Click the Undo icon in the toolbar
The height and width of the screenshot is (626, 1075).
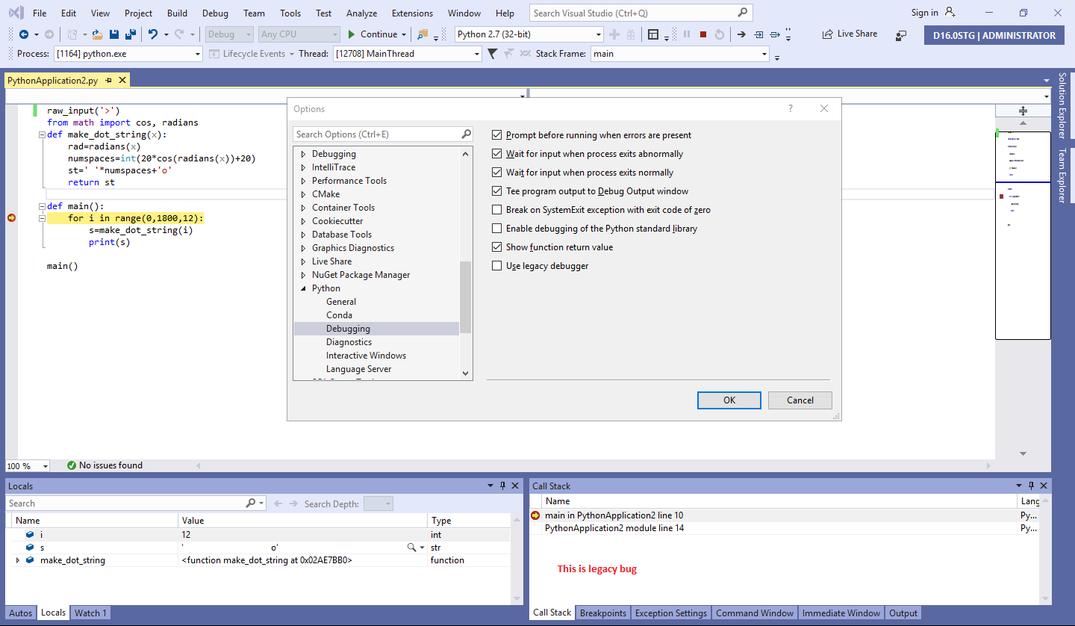(x=154, y=34)
